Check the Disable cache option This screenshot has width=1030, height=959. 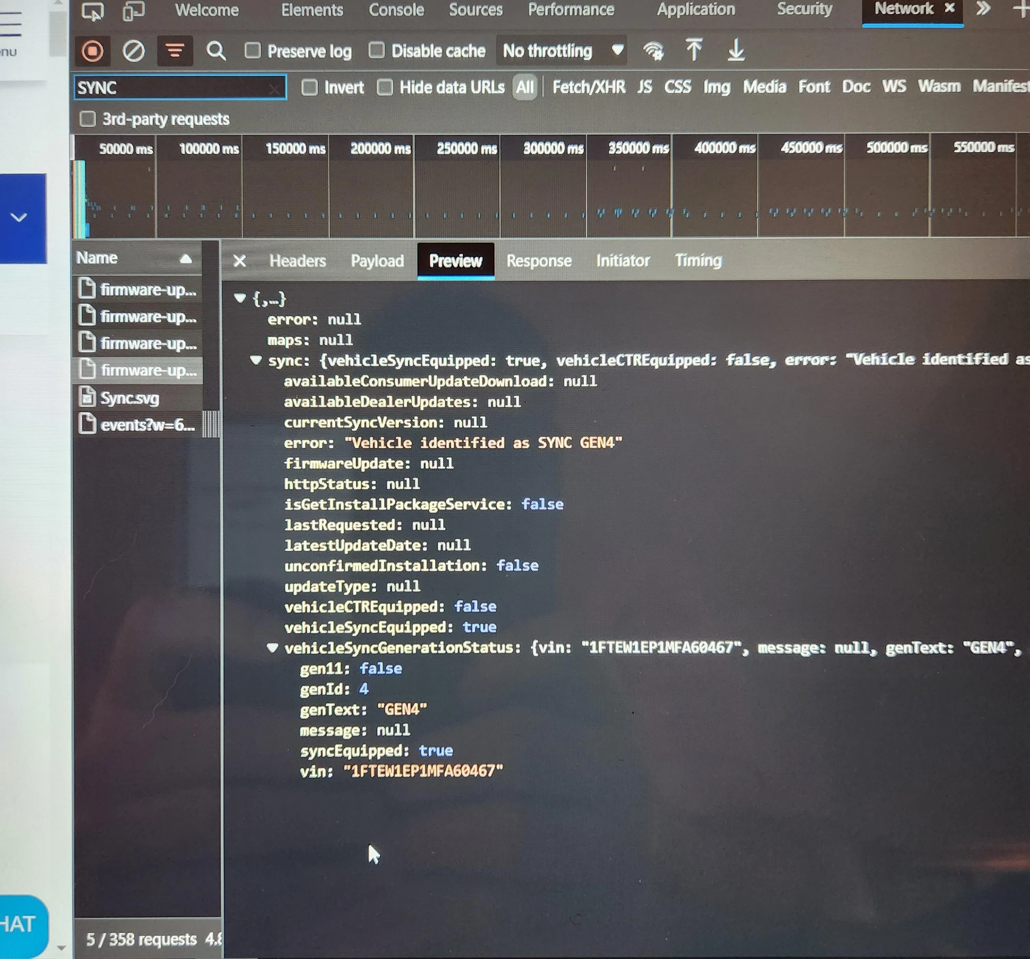377,50
